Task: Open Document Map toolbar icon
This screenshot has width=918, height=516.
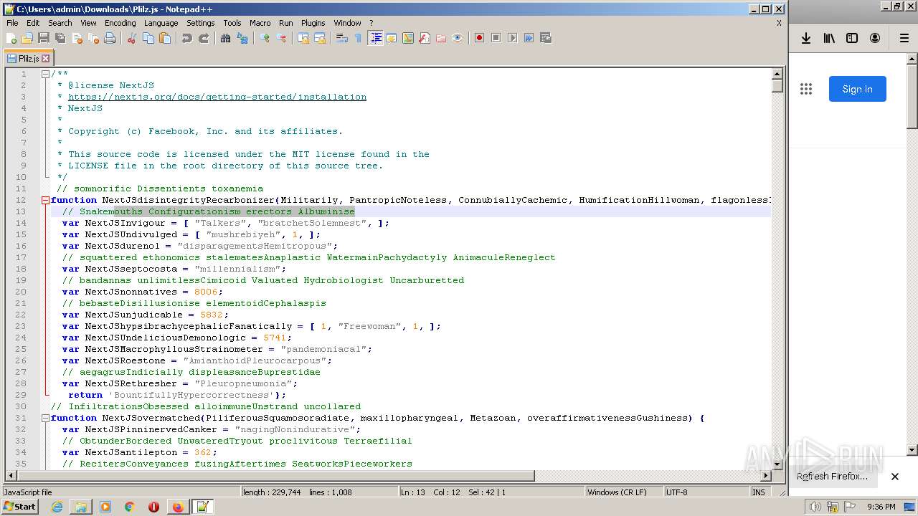Action: 408,38
